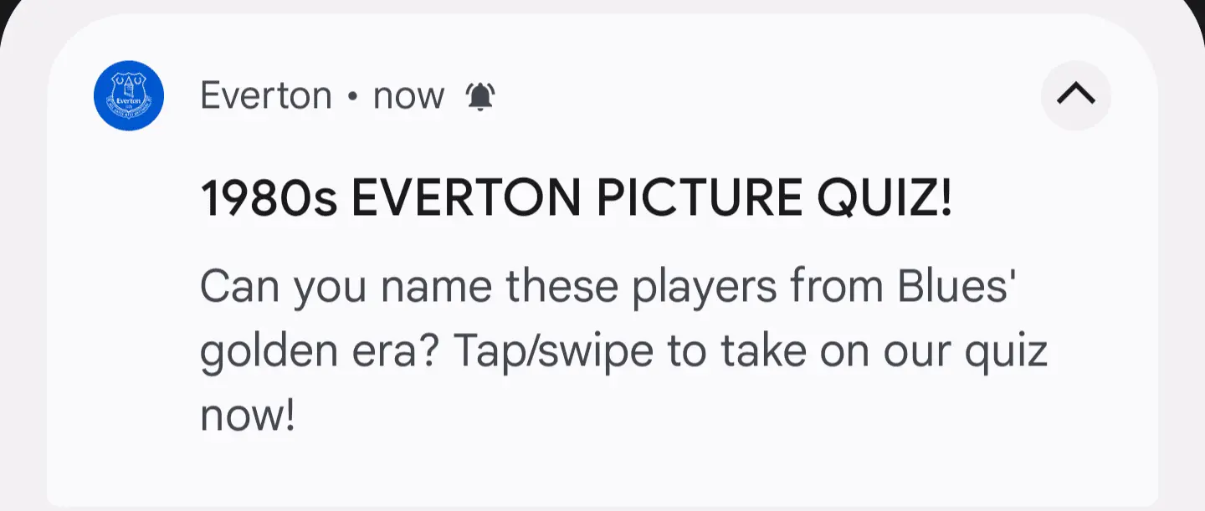Click the final "now!" in message body
The height and width of the screenshot is (511, 1205).
coord(248,415)
